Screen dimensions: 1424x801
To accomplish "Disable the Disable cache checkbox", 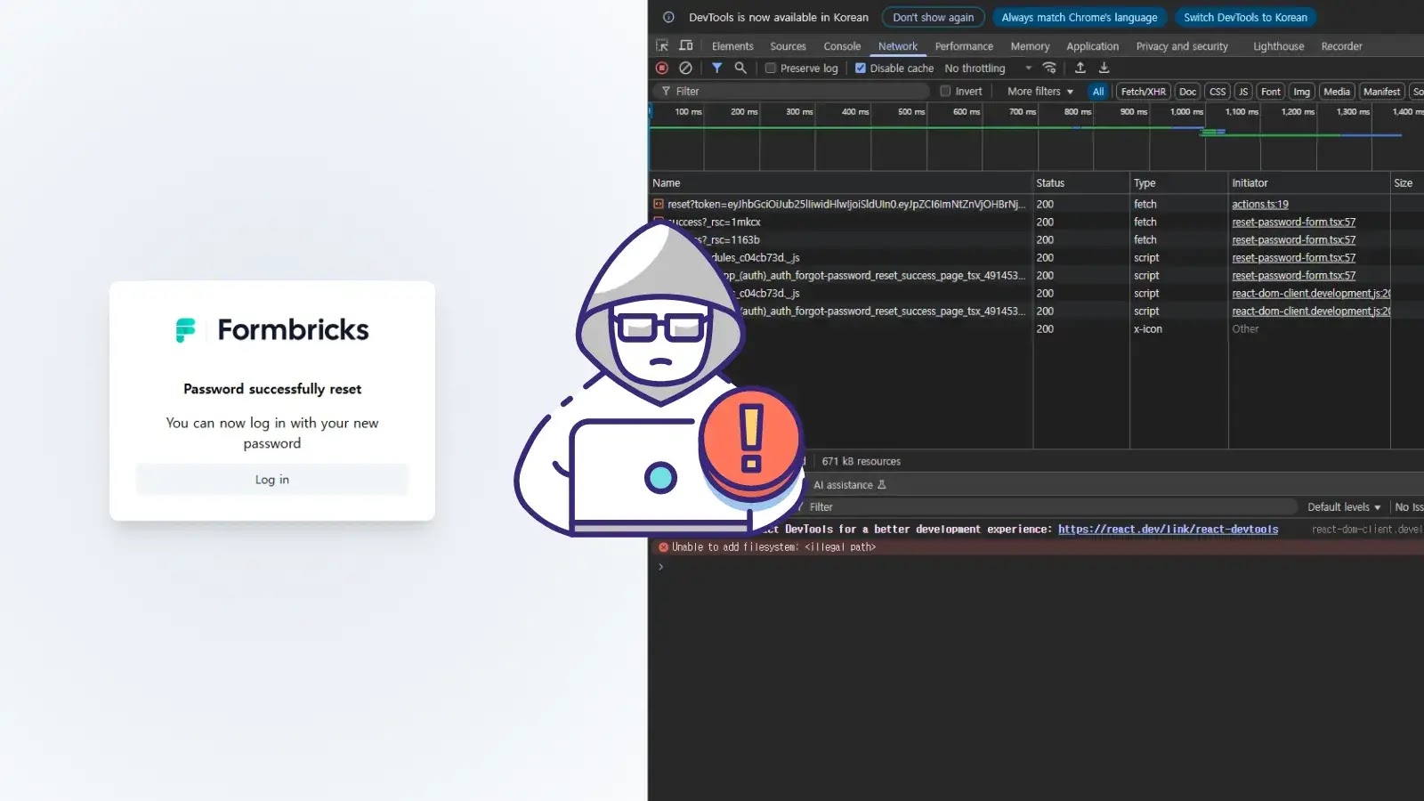I will click(x=860, y=68).
